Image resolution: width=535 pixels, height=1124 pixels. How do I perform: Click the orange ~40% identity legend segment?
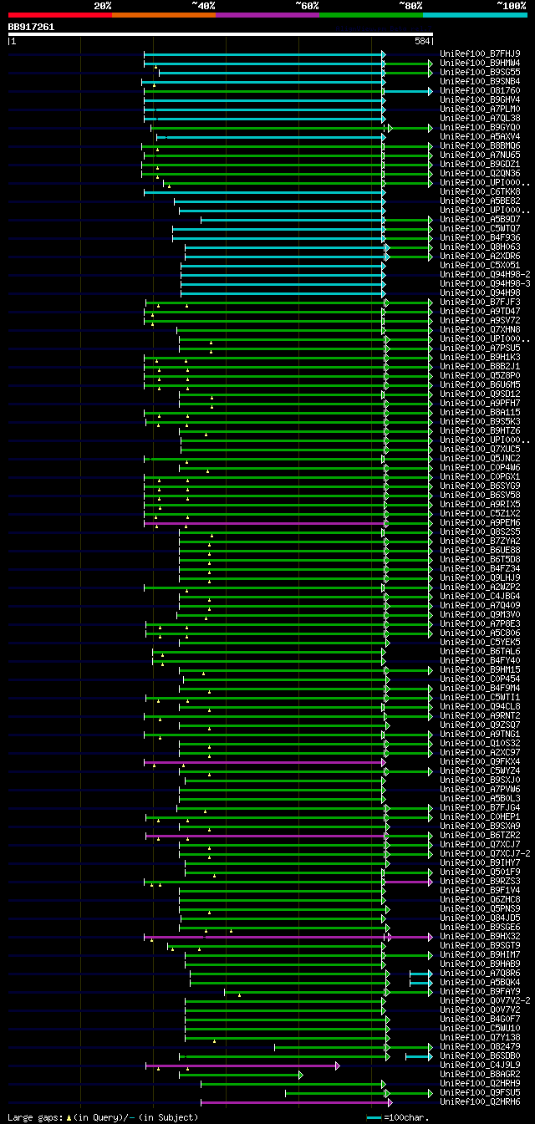[x=164, y=15]
